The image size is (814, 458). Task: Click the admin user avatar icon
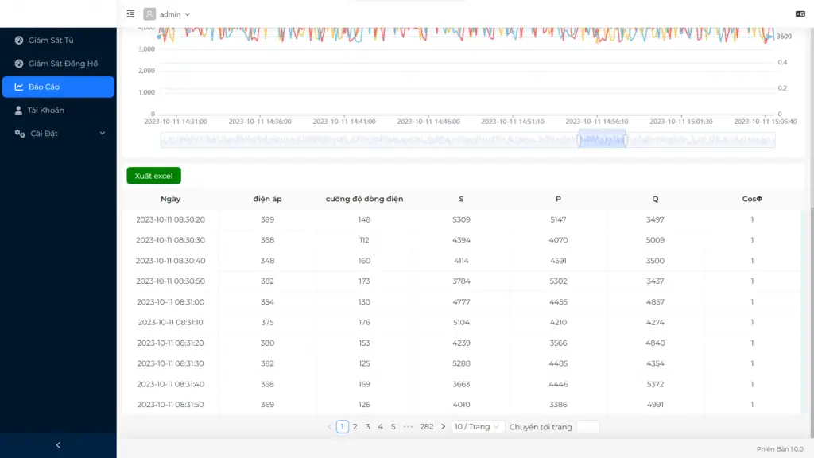tap(149, 14)
